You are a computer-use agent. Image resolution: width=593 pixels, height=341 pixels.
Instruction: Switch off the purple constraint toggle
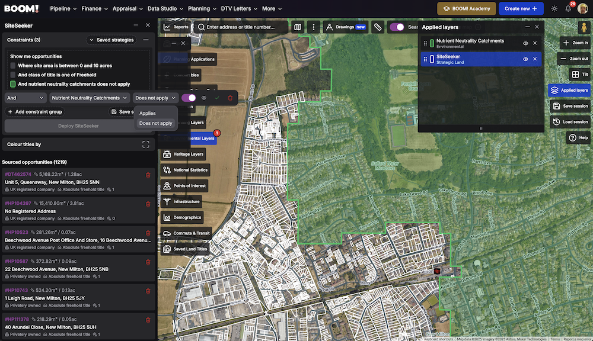pos(189,98)
